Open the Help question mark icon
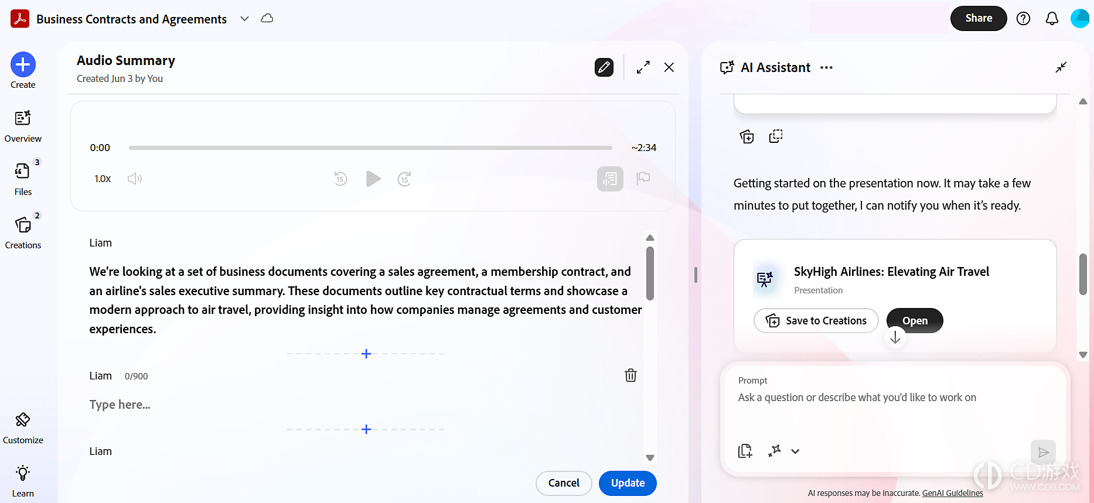Viewport: 1094px width, 503px height. coord(1023,19)
